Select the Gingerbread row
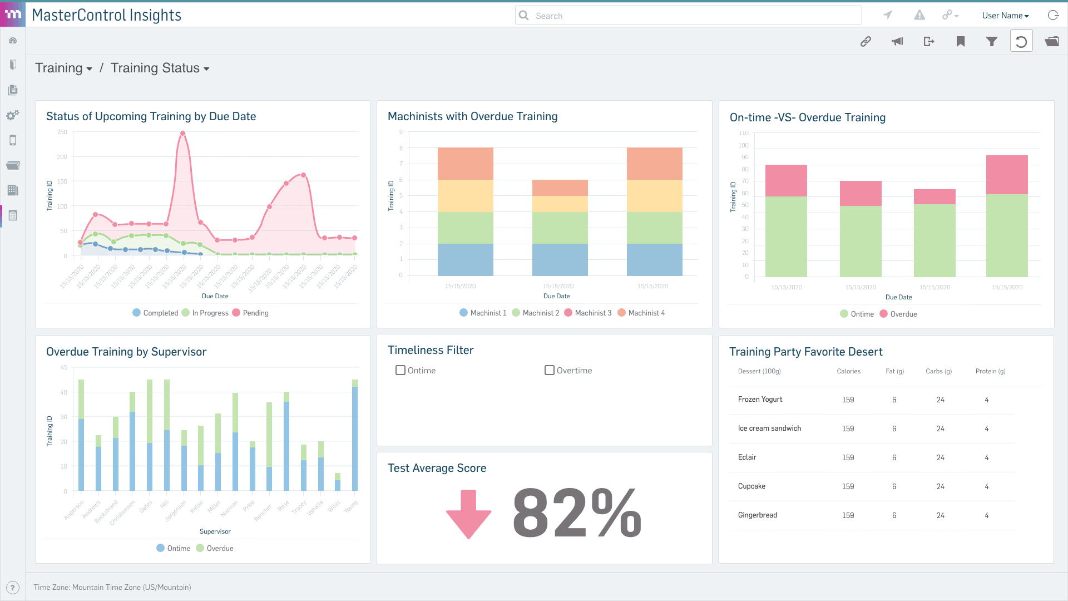 point(872,515)
